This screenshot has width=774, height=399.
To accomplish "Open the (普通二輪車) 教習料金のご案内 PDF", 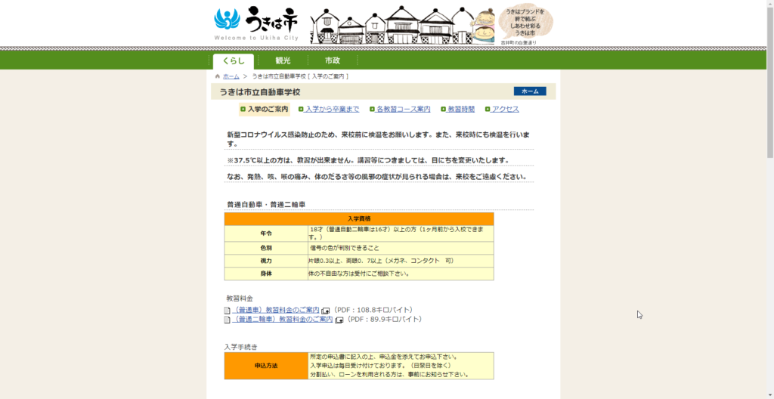I will point(283,320).
